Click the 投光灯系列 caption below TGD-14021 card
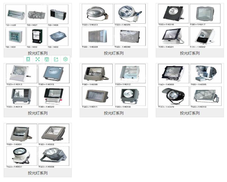The height and width of the screenshot is (182, 227). click(190, 53)
